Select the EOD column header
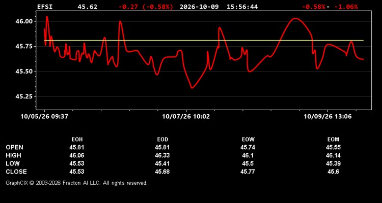 pos(162,140)
